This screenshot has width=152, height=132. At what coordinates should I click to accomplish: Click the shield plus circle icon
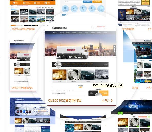tap(92, 8)
